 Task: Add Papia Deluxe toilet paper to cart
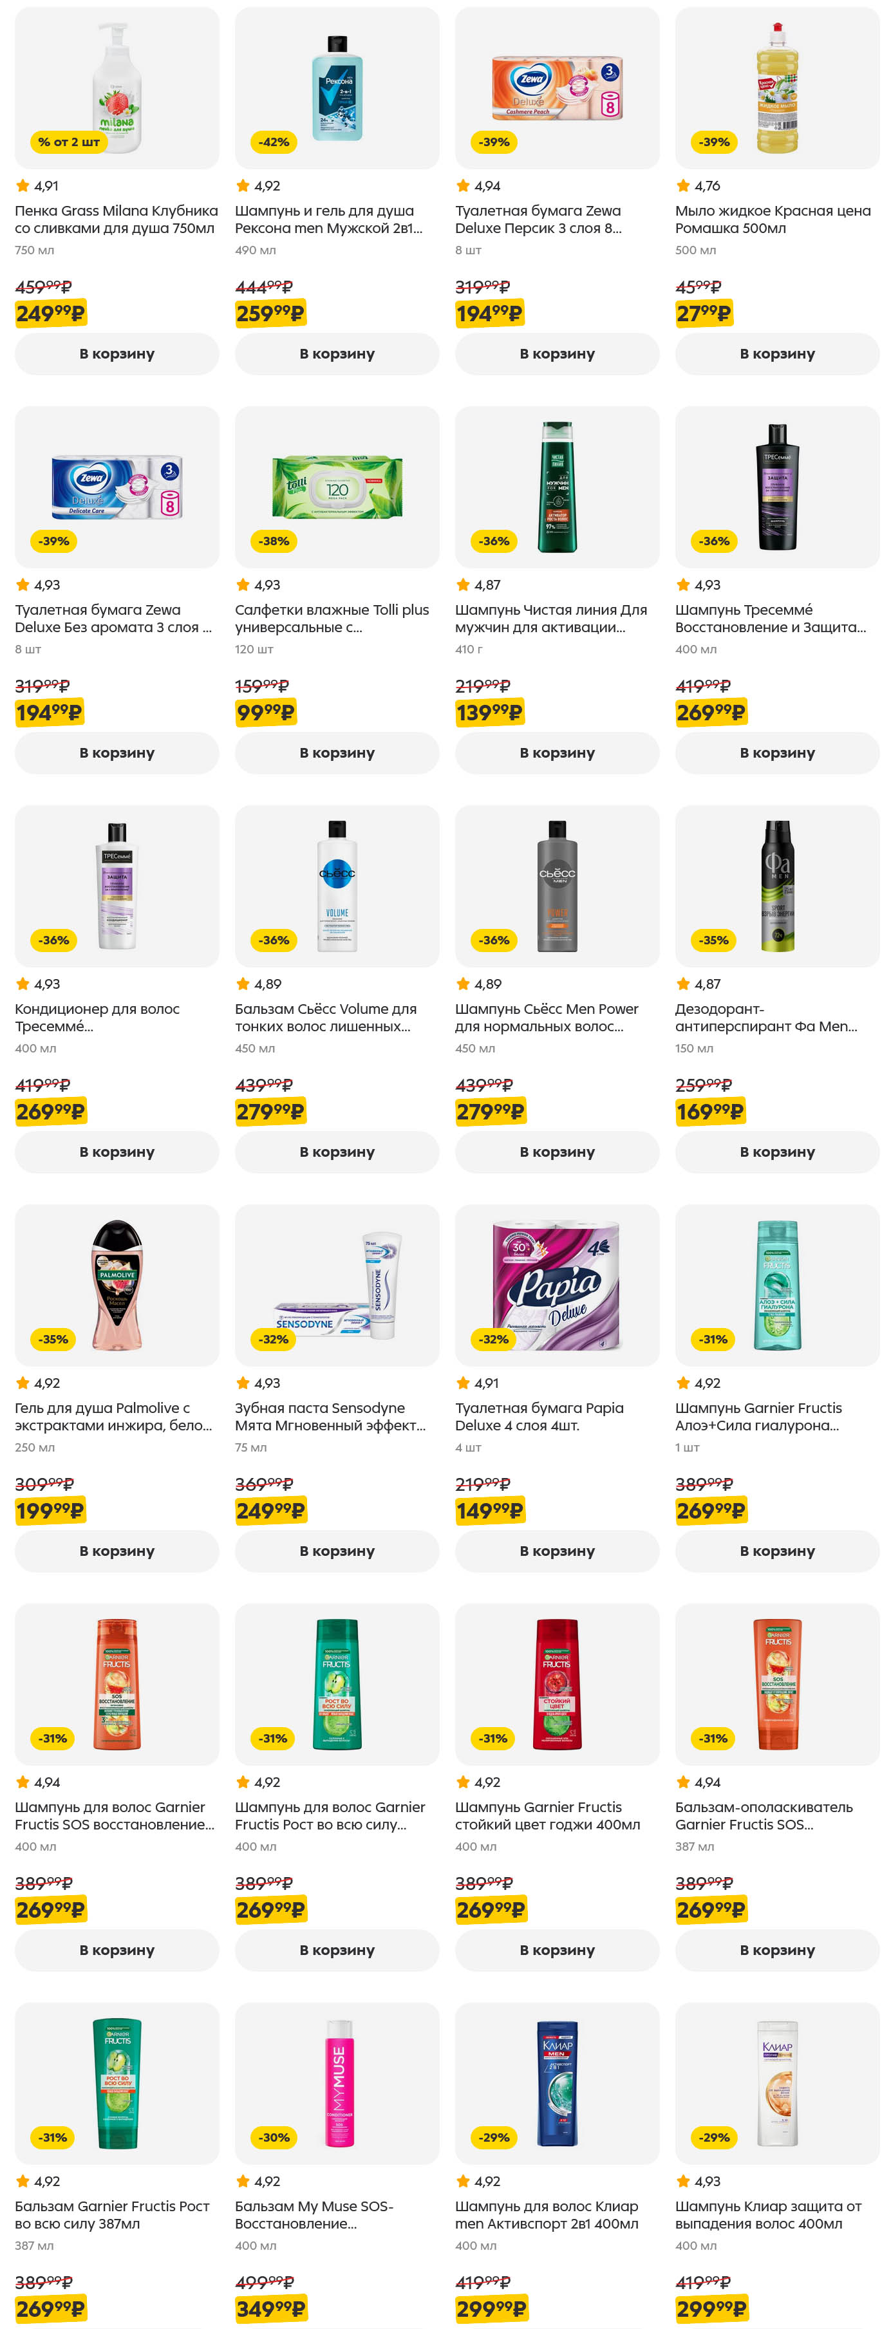tap(556, 1551)
